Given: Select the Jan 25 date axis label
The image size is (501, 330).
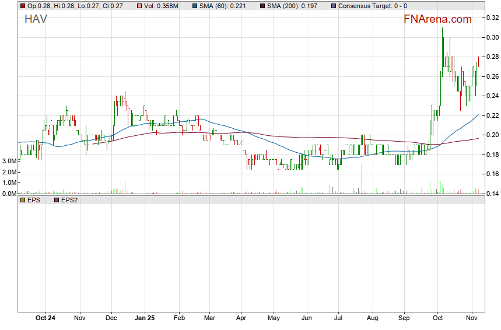Looking at the screenshot, I should pyautogui.click(x=145, y=318).
